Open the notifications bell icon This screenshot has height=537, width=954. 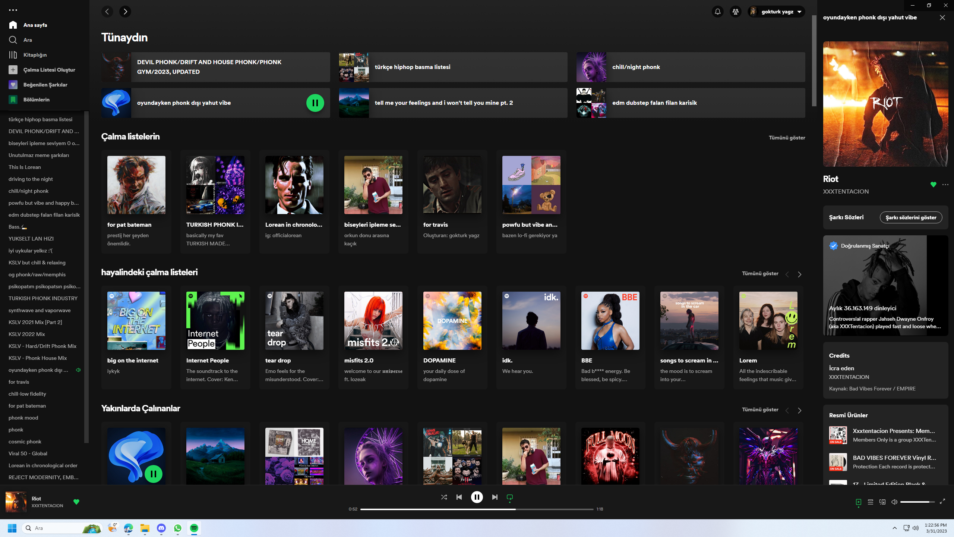point(717,12)
